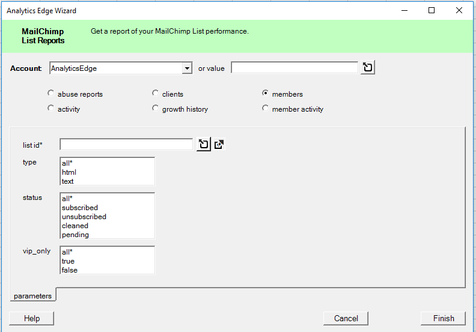Choose 'true' in the vip_only list
The height and width of the screenshot is (332, 476).
[107, 261]
